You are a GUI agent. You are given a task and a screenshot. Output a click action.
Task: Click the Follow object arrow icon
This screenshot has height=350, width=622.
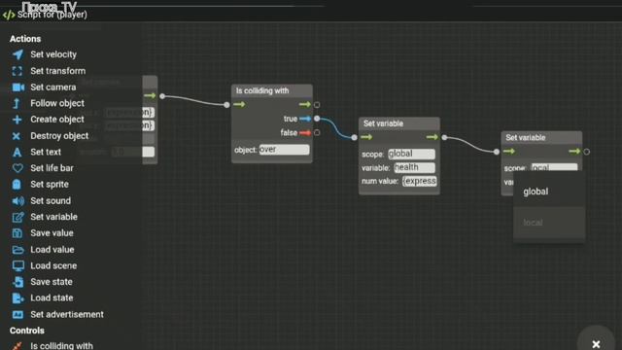click(17, 104)
